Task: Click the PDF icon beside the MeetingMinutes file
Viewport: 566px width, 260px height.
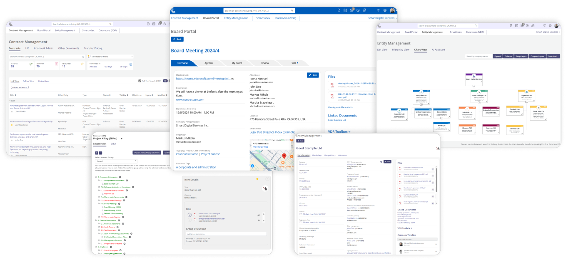Action: pyautogui.click(x=332, y=85)
